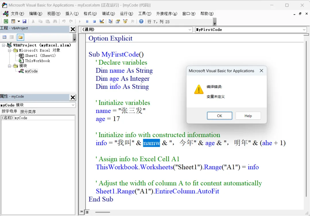Close the 工程 VBAProject panel
The height and width of the screenshot is (216, 310).
(73, 29)
